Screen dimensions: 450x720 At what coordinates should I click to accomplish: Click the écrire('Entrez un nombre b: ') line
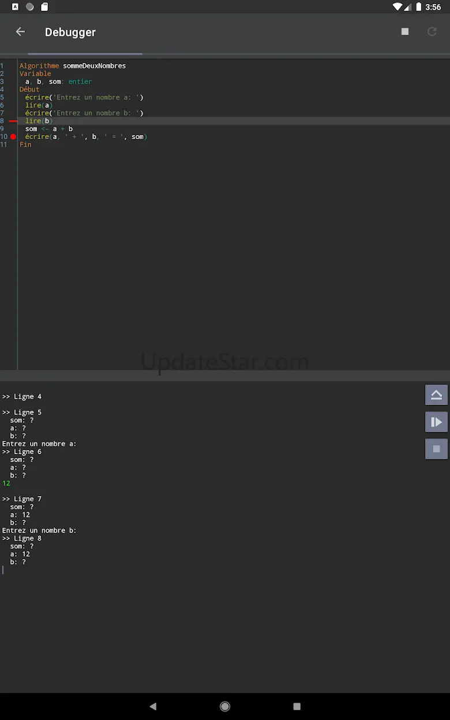(x=84, y=113)
